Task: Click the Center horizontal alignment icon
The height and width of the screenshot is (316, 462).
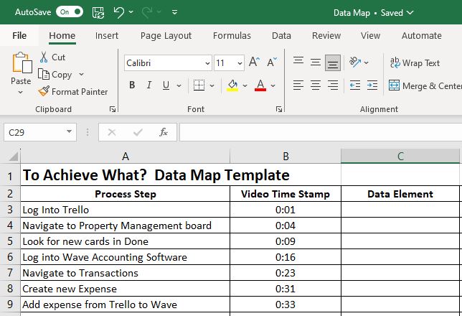Action: (x=316, y=85)
